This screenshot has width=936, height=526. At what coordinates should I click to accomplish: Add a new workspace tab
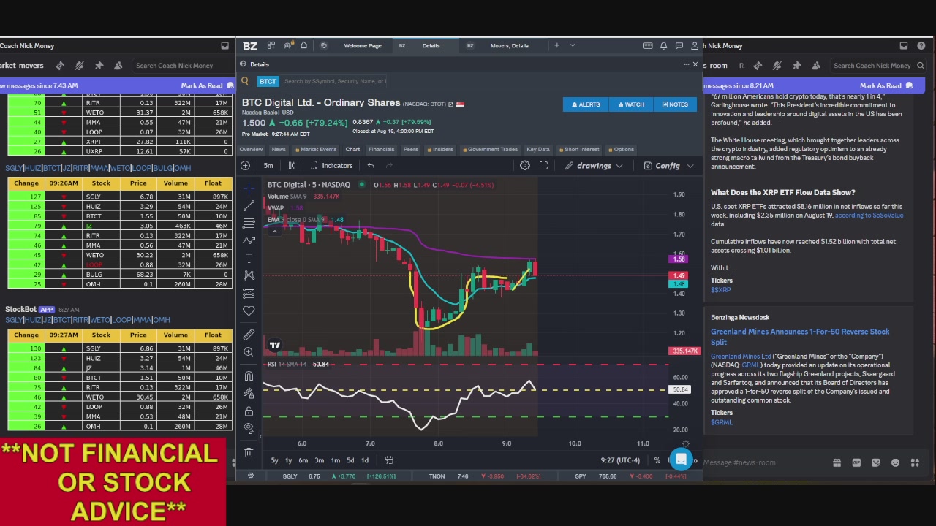click(556, 45)
